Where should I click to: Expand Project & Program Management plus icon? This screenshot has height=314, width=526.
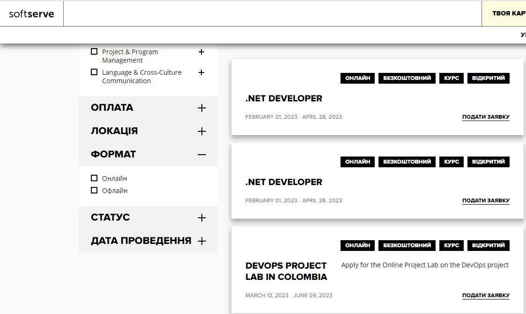(x=201, y=52)
